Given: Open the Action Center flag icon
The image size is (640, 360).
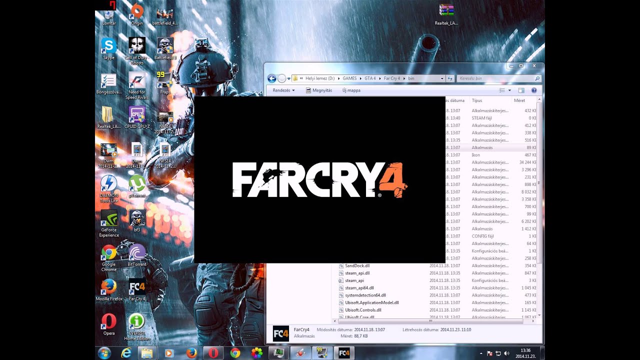Looking at the screenshot, I should point(489,353).
